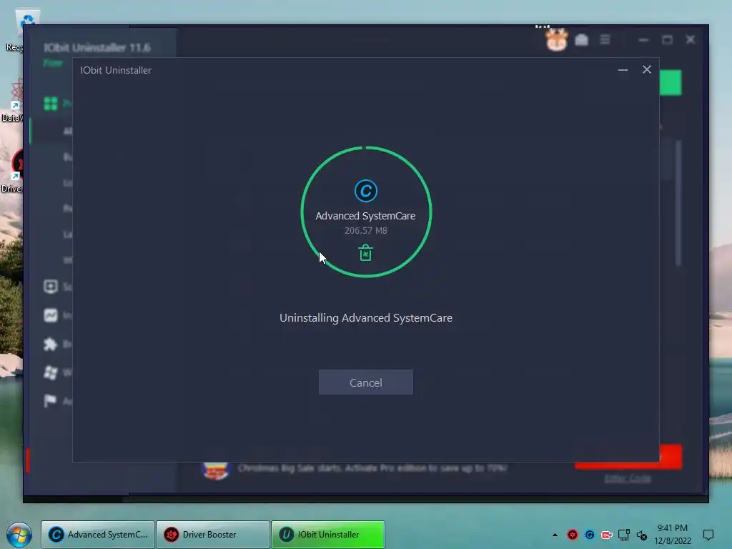Open the taskbar clock showing 9:41 PM
732x549 pixels.
coord(672,534)
